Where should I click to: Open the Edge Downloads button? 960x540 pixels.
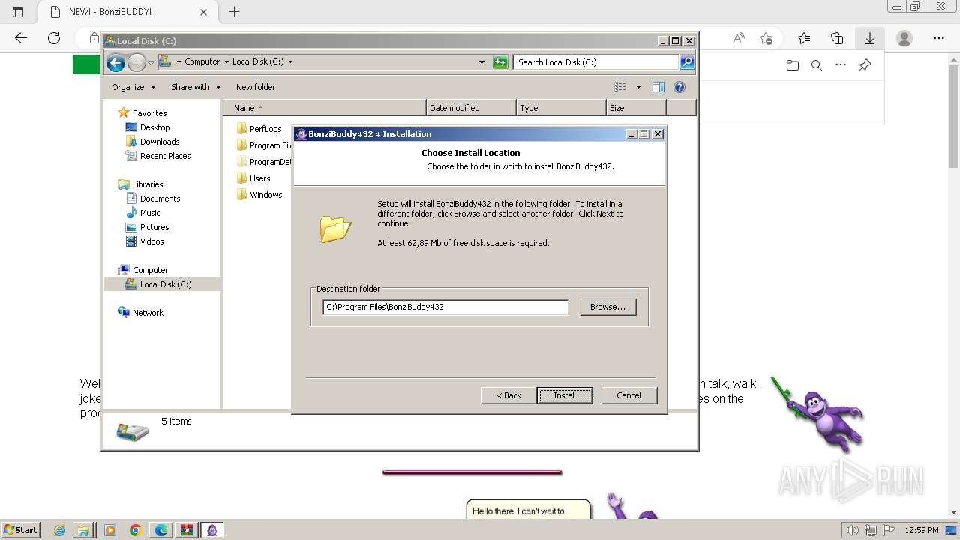pos(870,38)
